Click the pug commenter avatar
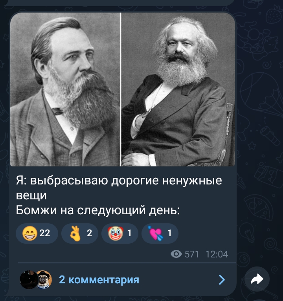 44,279
